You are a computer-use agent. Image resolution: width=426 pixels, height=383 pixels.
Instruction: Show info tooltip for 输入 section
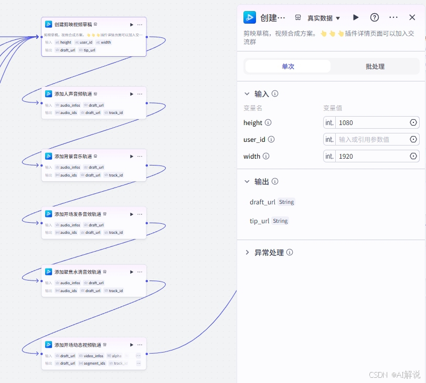[275, 94]
